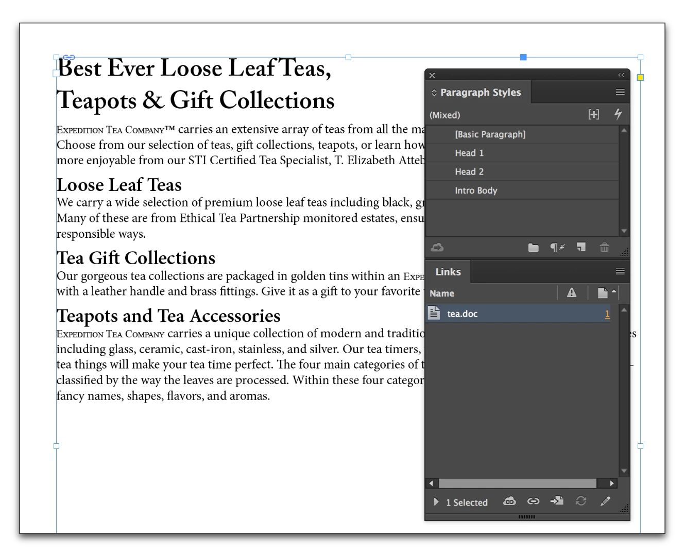Image resolution: width=685 pixels, height=556 pixels.
Task: Close the floating panel group
Action: [432, 75]
